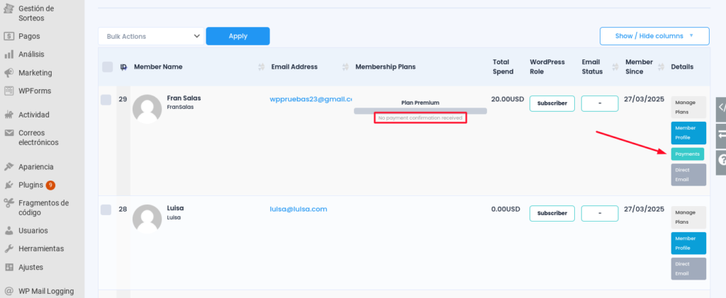Viewport: 726px width, 298px height.
Task: Click Luisa avatar image
Action: 147,219
